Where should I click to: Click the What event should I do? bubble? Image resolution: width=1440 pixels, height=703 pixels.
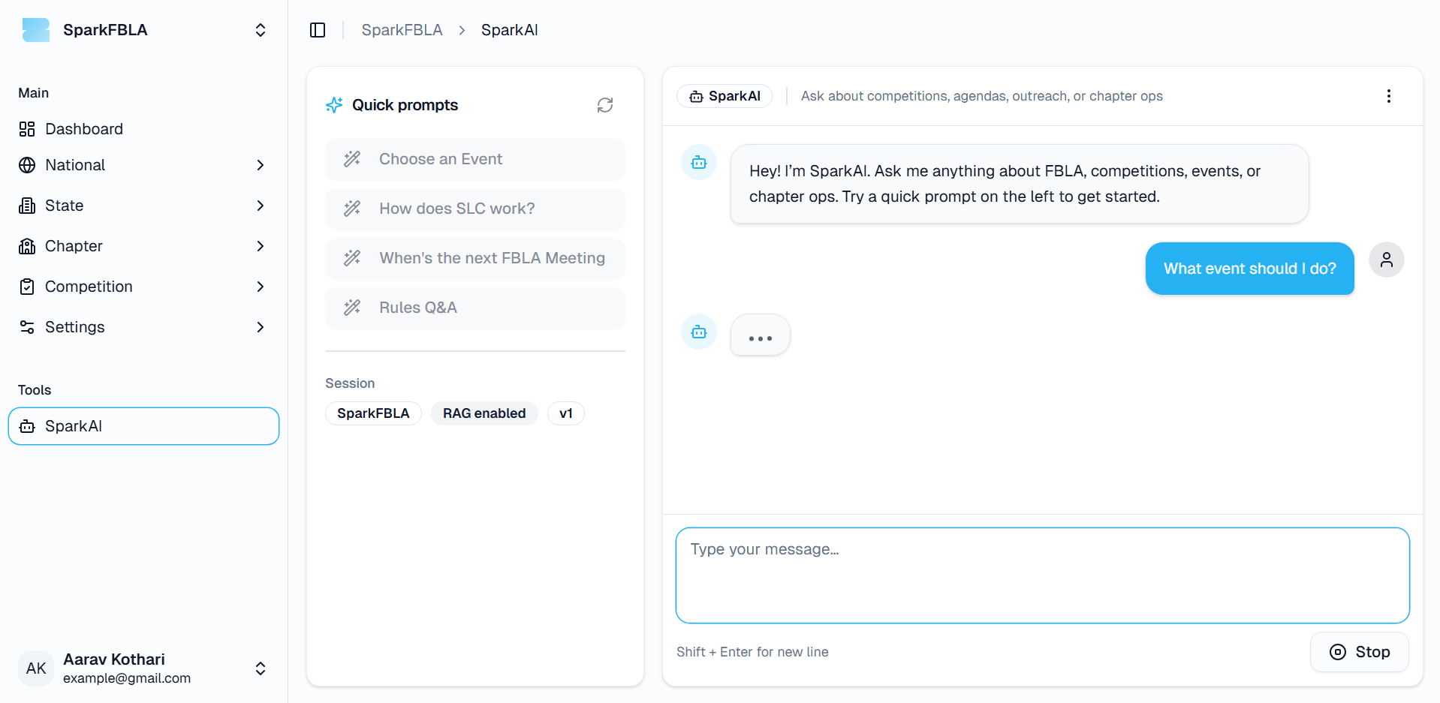(1250, 269)
